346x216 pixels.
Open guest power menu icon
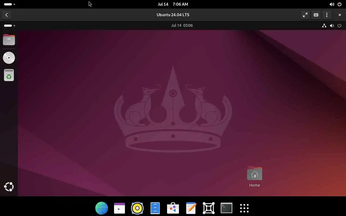pos(340,26)
